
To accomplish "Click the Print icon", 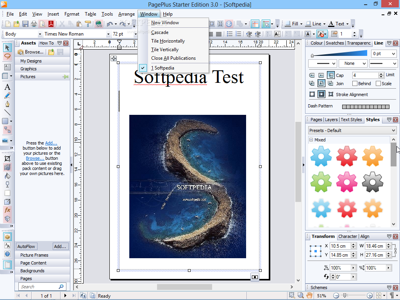I will 34,24.
